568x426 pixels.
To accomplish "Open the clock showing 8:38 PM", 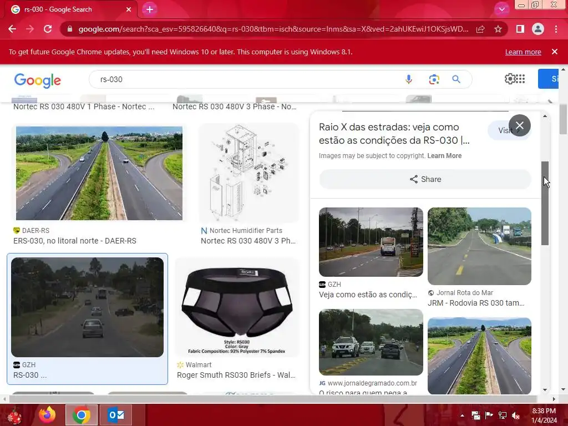I will click(x=544, y=415).
